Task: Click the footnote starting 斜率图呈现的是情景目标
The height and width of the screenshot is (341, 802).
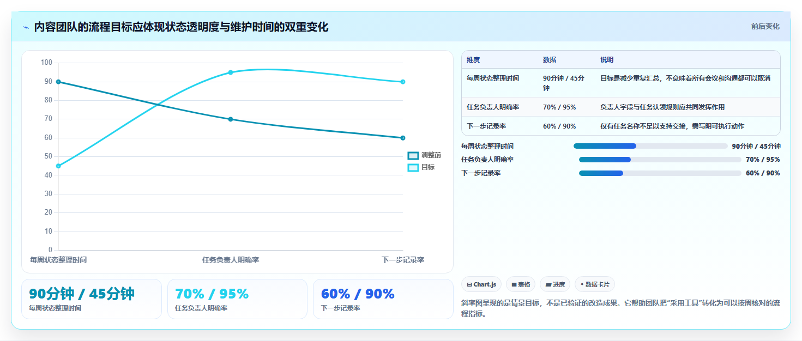Action: [x=620, y=308]
